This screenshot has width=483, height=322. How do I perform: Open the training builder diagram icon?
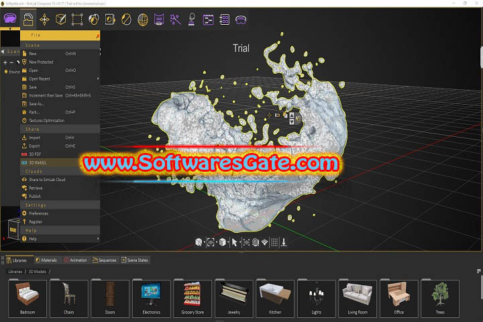coord(208,19)
